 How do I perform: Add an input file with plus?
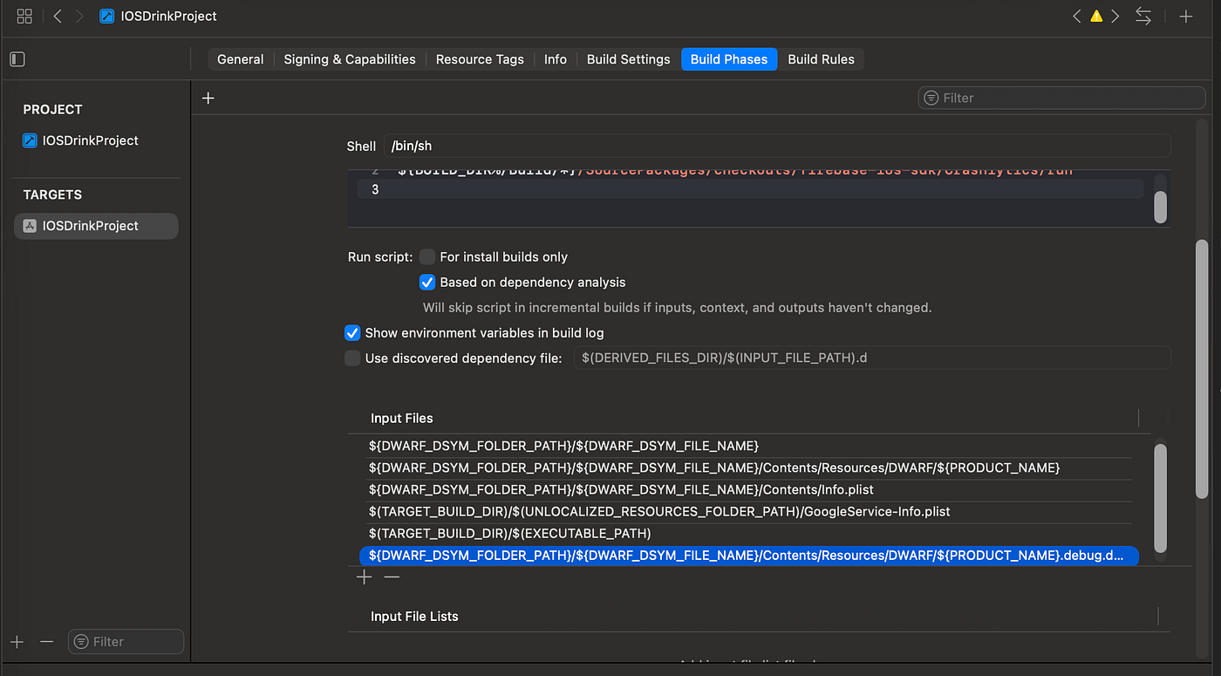point(365,577)
